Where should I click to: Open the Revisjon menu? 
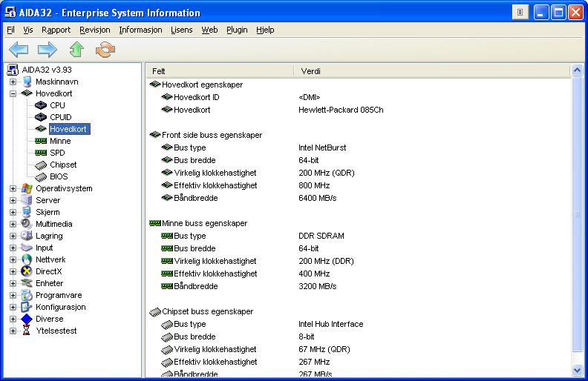(x=95, y=30)
